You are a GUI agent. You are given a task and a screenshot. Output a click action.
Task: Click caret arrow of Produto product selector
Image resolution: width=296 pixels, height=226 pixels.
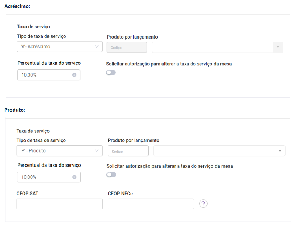click(280, 151)
